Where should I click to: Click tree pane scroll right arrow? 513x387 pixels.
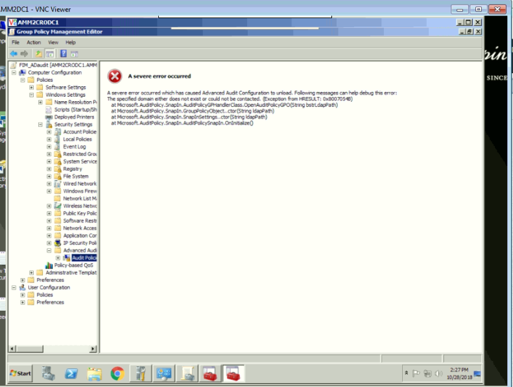pos(93,349)
